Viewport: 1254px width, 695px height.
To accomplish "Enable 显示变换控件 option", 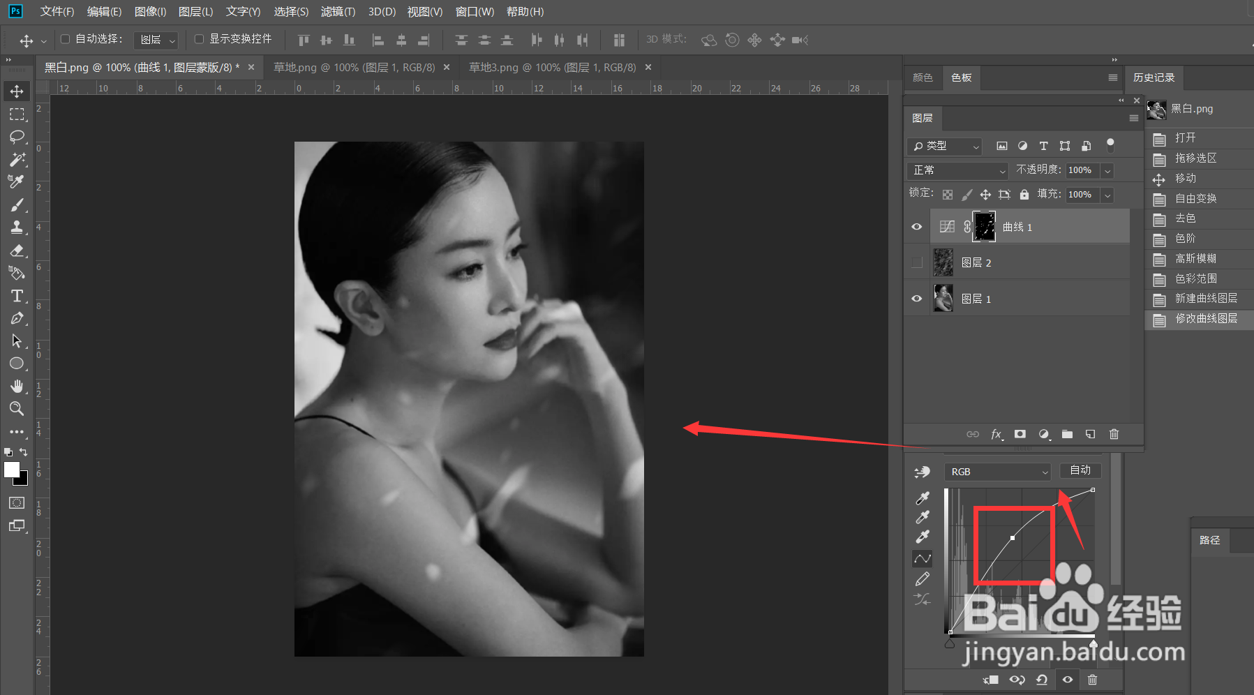I will point(199,39).
